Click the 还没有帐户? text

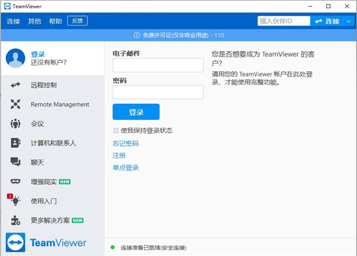point(49,62)
